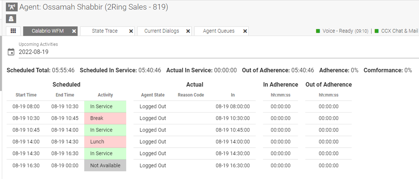Click the team icon below the agent header

[12, 19]
